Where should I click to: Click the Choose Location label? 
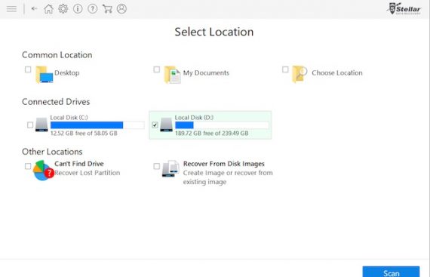pyautogui.click(x=337, y=72)
